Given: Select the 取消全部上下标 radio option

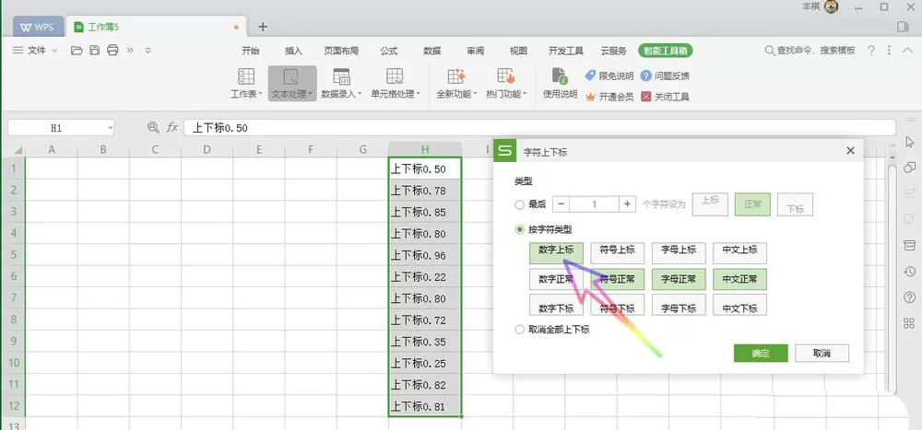Looking at the screenshot, I should [519, 330].
